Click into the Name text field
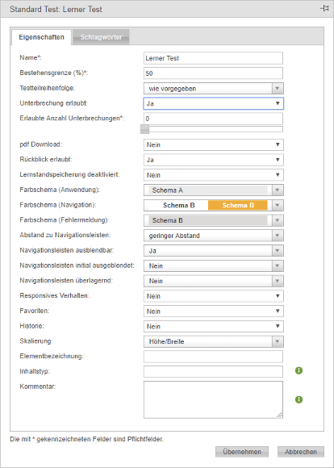The image size is (334, 468). coord(213,58)
